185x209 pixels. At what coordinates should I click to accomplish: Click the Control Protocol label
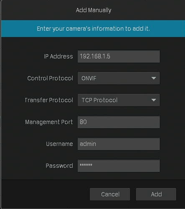(x=50, y=78)
